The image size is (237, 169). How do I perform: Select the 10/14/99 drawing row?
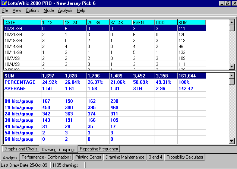coord(105,46)
